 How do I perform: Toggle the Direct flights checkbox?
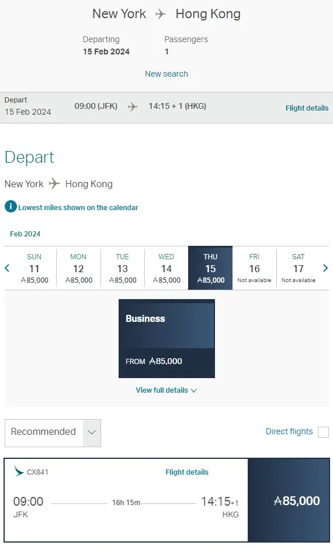pos(323,432)
